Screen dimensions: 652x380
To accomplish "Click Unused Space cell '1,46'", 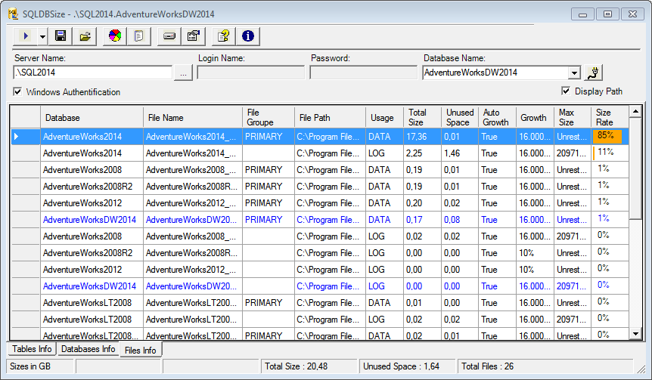I will click(x=461, y=153).
